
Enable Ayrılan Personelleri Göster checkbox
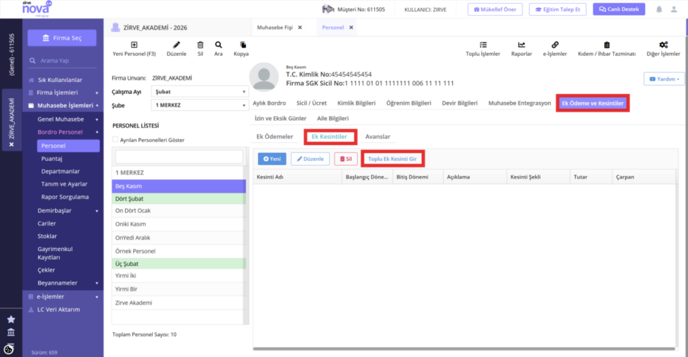tap(115, 140)
